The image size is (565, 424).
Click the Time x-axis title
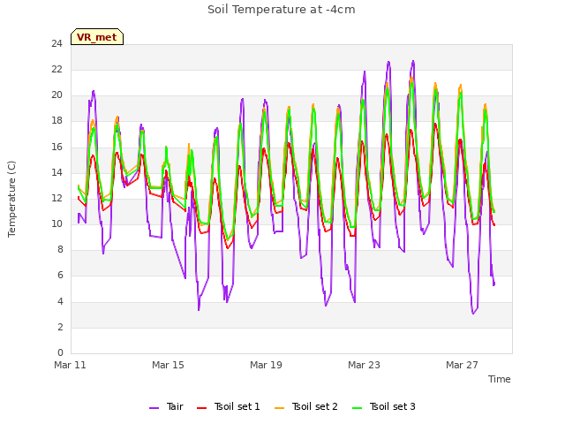(500, 379)
